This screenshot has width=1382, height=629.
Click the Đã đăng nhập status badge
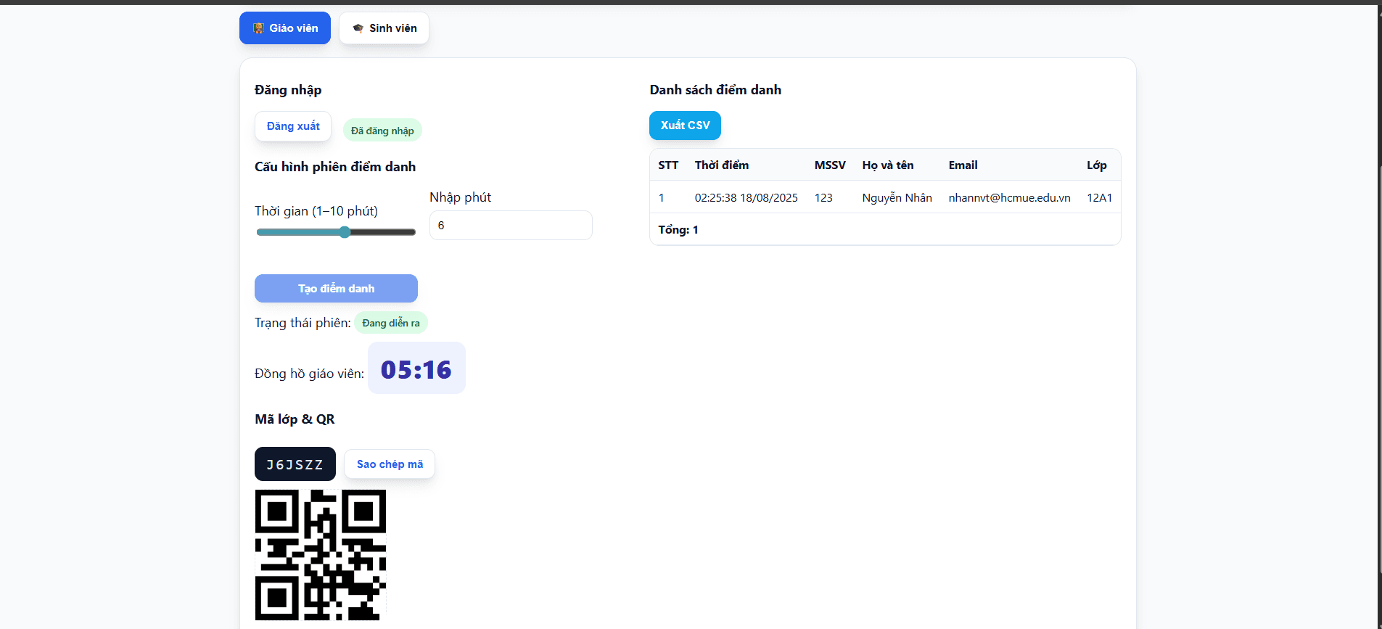[x=382, y=131]
